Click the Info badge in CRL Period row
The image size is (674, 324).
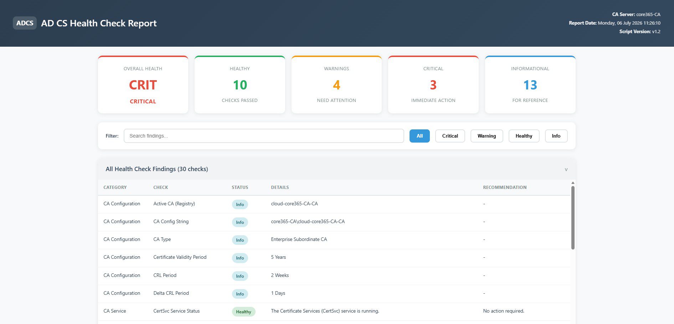click(240, 276)
